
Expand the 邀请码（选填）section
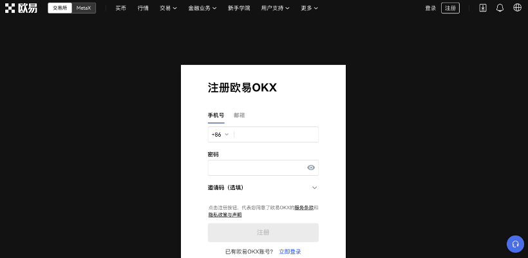[263, 187]
